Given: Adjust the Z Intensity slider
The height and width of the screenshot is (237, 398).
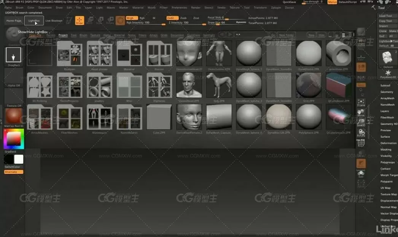Looking at the screenshot, I should pyautogui.click(x=186, y=23).
